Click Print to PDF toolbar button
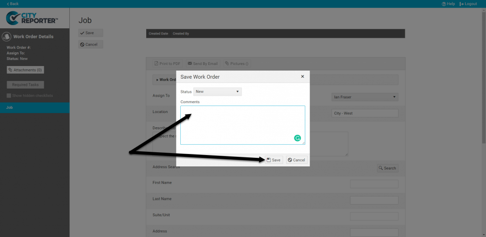Image resolution: width=486 pixels, height=237 pixels. pos(167,64)
